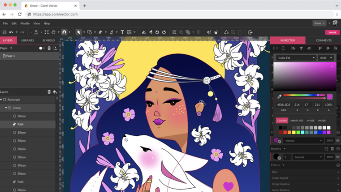Add the Blur effect
The height and width of the screenshot is (192, 341).
[x=338, y=172]
